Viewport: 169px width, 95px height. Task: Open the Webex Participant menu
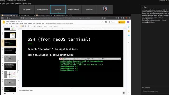tap(18, 4)
